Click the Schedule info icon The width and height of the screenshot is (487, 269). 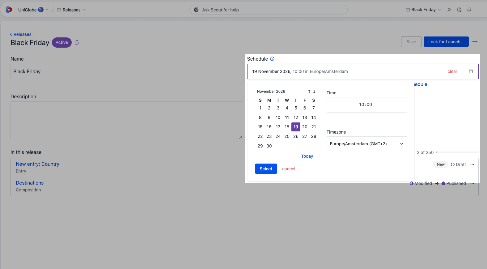tap(272, 59)
